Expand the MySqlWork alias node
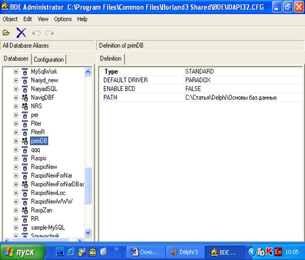This screenshot has width=305, height=260. click(16, 71)
